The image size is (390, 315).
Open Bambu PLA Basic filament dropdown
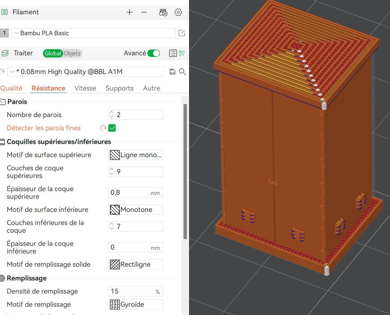93,33
